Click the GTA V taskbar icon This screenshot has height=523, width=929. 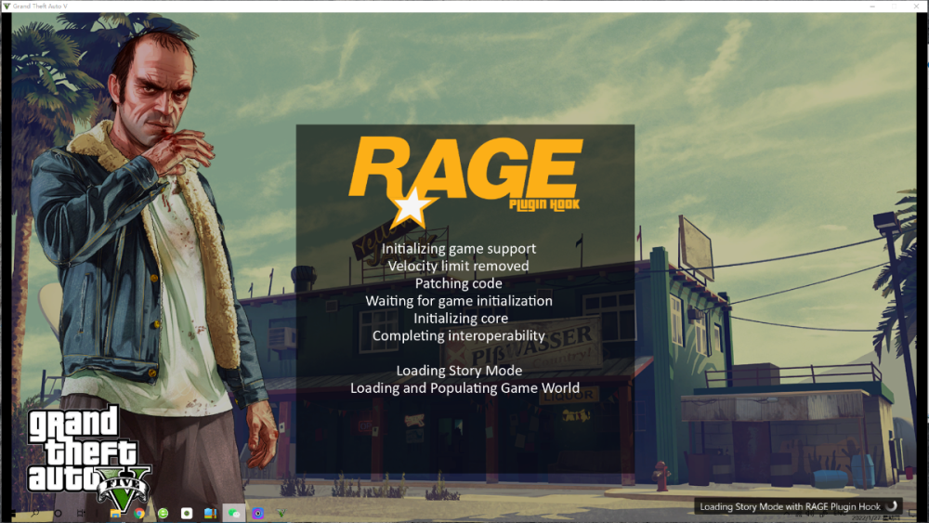click(x=281, y=513)
